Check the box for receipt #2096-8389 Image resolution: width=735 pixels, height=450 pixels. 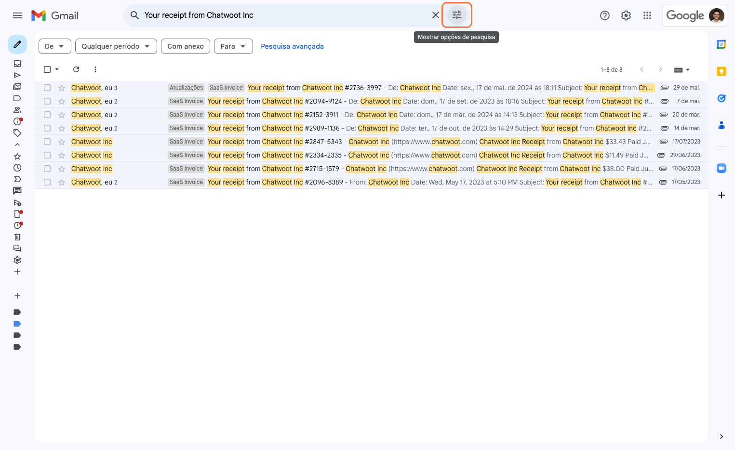pos(47,182)
